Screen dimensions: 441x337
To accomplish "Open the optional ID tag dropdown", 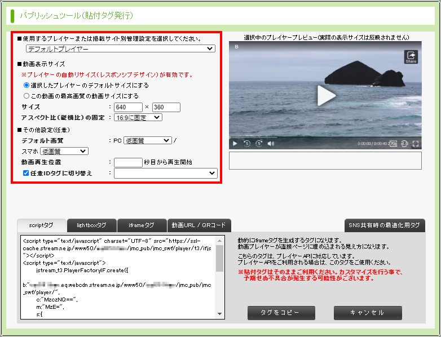I will click(x=166, y=173).
